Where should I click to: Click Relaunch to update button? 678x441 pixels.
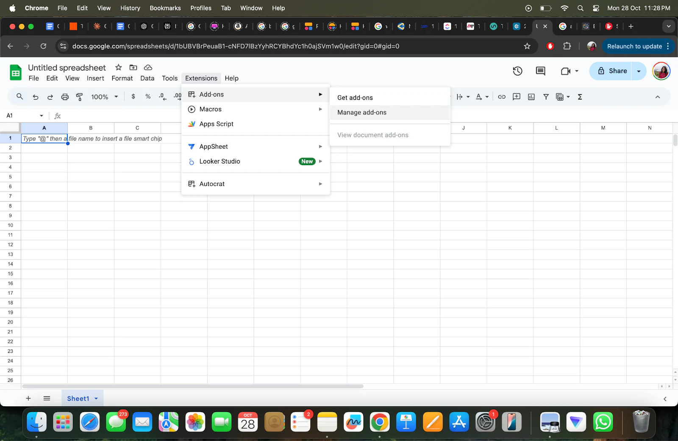pyautogui.click(x=634, y=46)
